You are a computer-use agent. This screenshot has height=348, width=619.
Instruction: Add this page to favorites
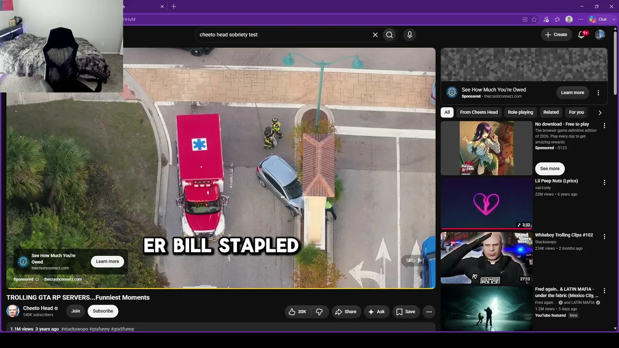pos(534,19)
